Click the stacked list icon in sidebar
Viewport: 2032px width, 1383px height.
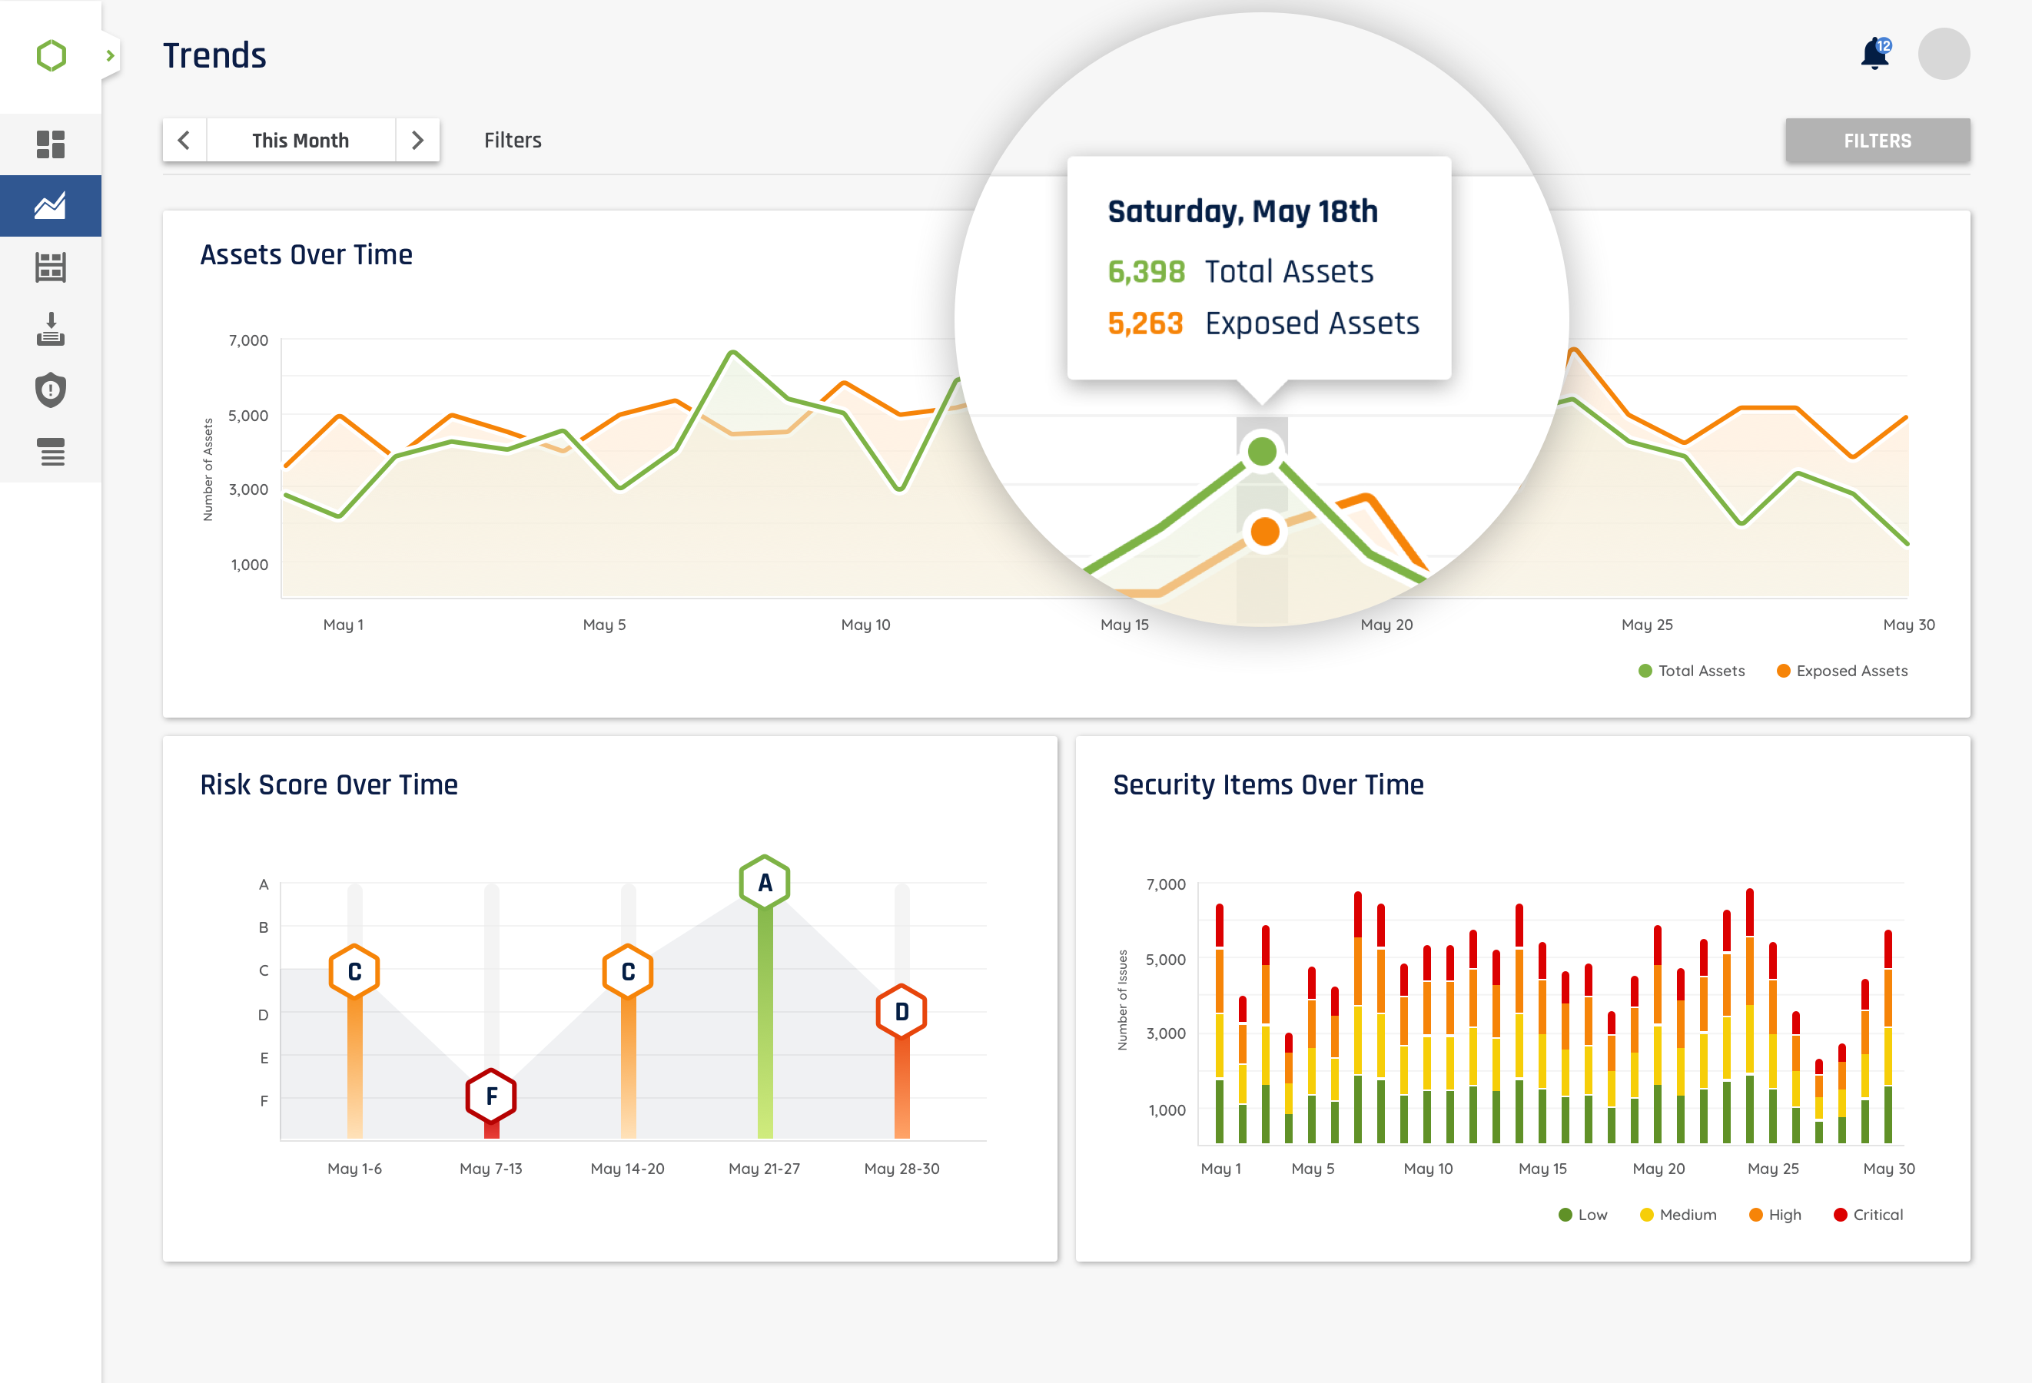point(51,452)
